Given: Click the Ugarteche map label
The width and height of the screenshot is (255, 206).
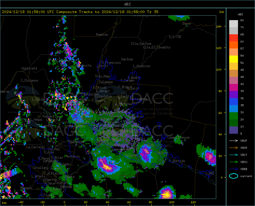Looking at the screenshot, I should pyautogui.click(x=76, y=142).
